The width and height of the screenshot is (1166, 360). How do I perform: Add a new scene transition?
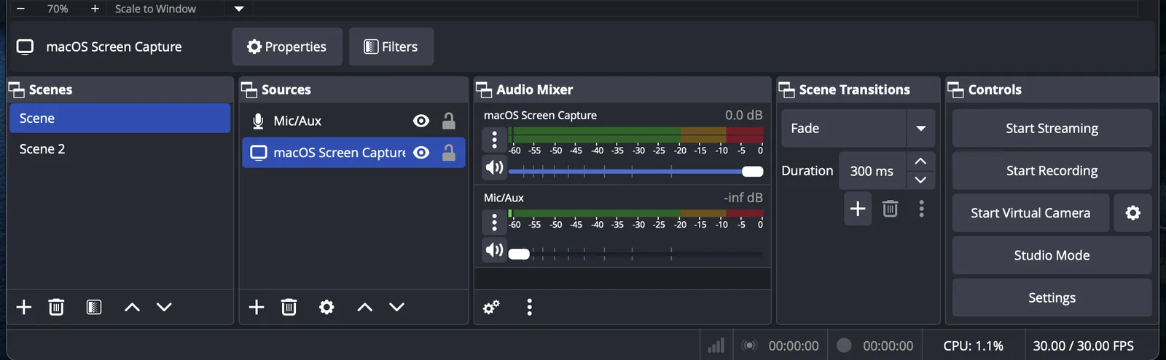(x=858, y=209)
